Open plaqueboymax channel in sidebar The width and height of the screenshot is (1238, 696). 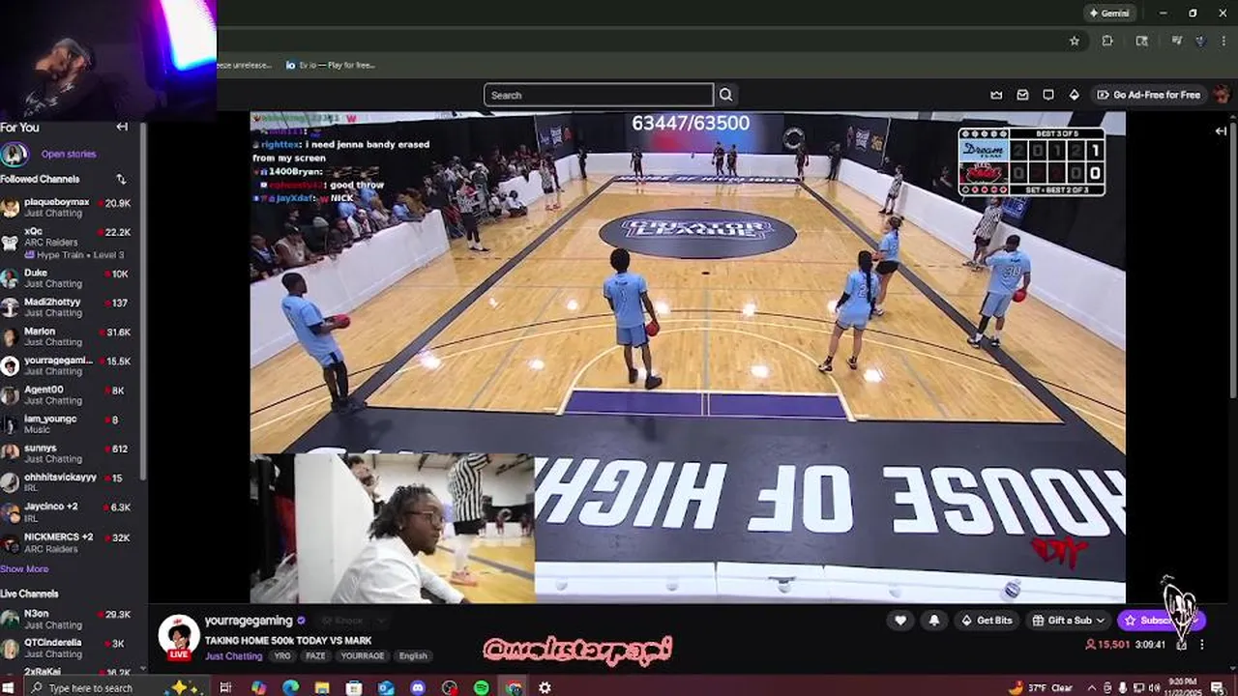click(x=71, y=207)
